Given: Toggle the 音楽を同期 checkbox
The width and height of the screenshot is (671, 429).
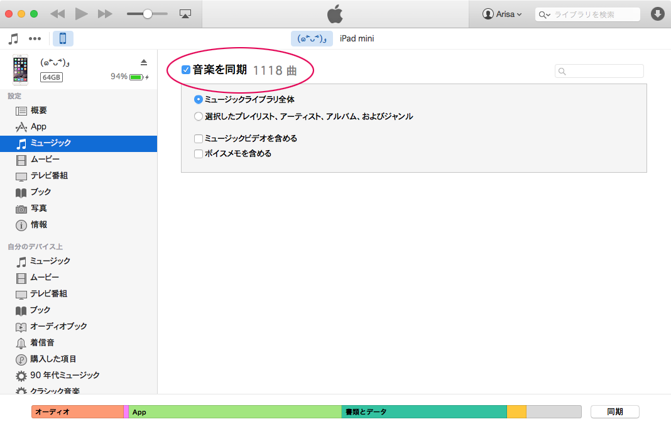Looking at the screenshot, I should tap(186, 70).
